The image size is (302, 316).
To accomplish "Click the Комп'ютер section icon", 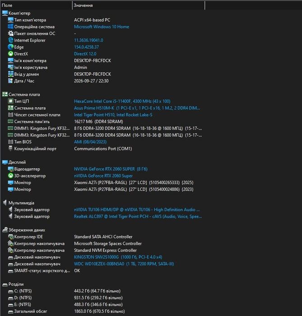I will (x=5, y=13).
